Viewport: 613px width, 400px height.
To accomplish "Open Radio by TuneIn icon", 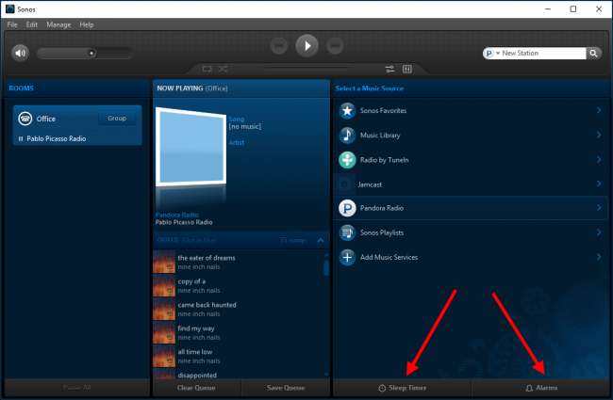I will click(347, 160).
